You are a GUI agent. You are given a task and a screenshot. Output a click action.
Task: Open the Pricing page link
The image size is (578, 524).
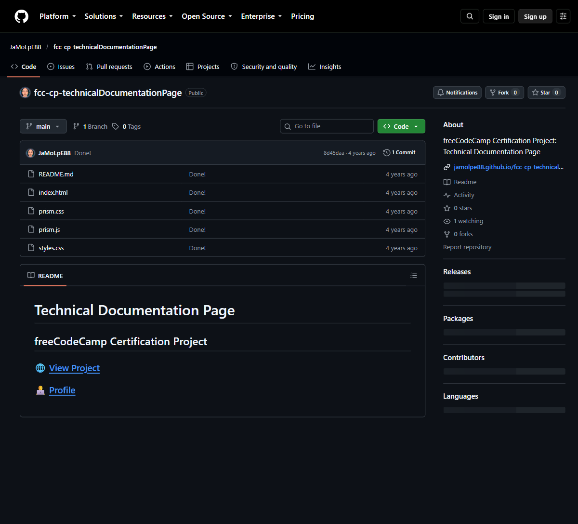coord(302,16)
